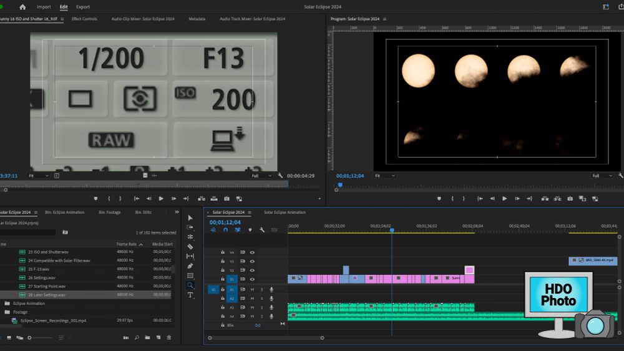
Task: Open Source monitor Full resolution dropdown
Action: pos(261,176)
